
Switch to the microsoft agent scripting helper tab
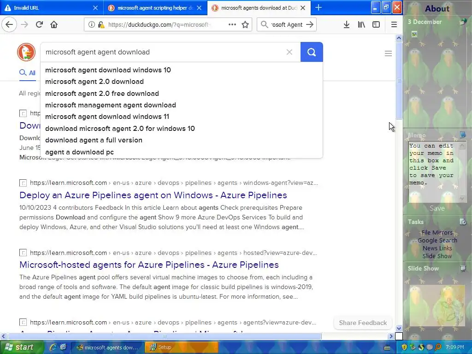pyautogui.click(x=155, y=8)
